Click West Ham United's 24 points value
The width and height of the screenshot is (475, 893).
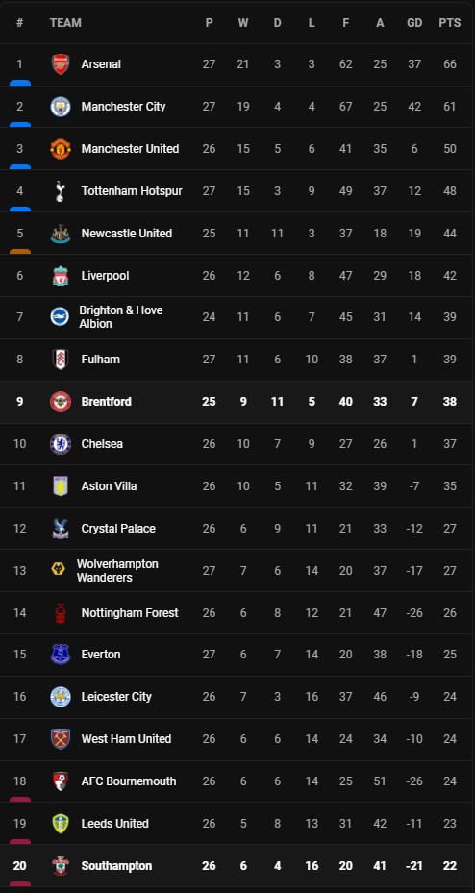[450, 738]
